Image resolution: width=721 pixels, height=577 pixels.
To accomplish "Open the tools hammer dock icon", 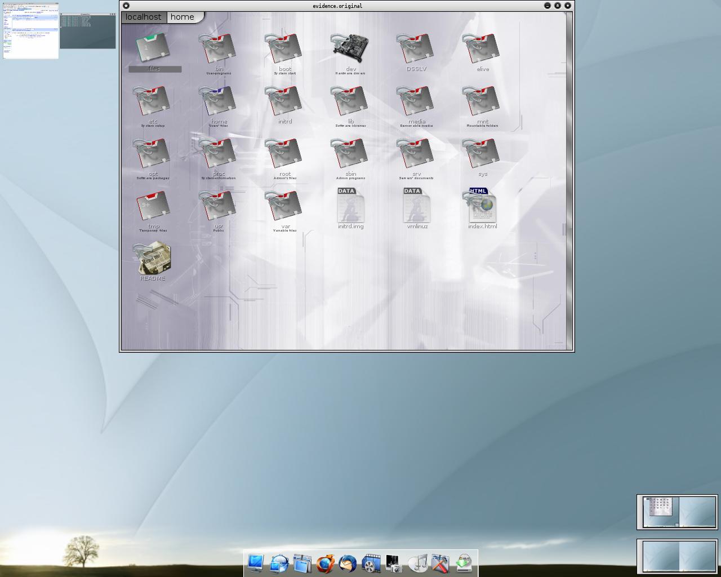I will pos(440,563).
